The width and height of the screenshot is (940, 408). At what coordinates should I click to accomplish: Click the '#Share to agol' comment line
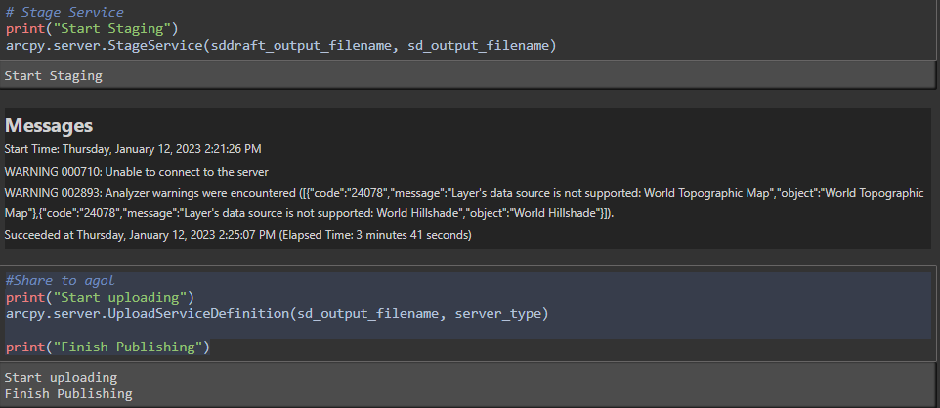pos(58,280)
